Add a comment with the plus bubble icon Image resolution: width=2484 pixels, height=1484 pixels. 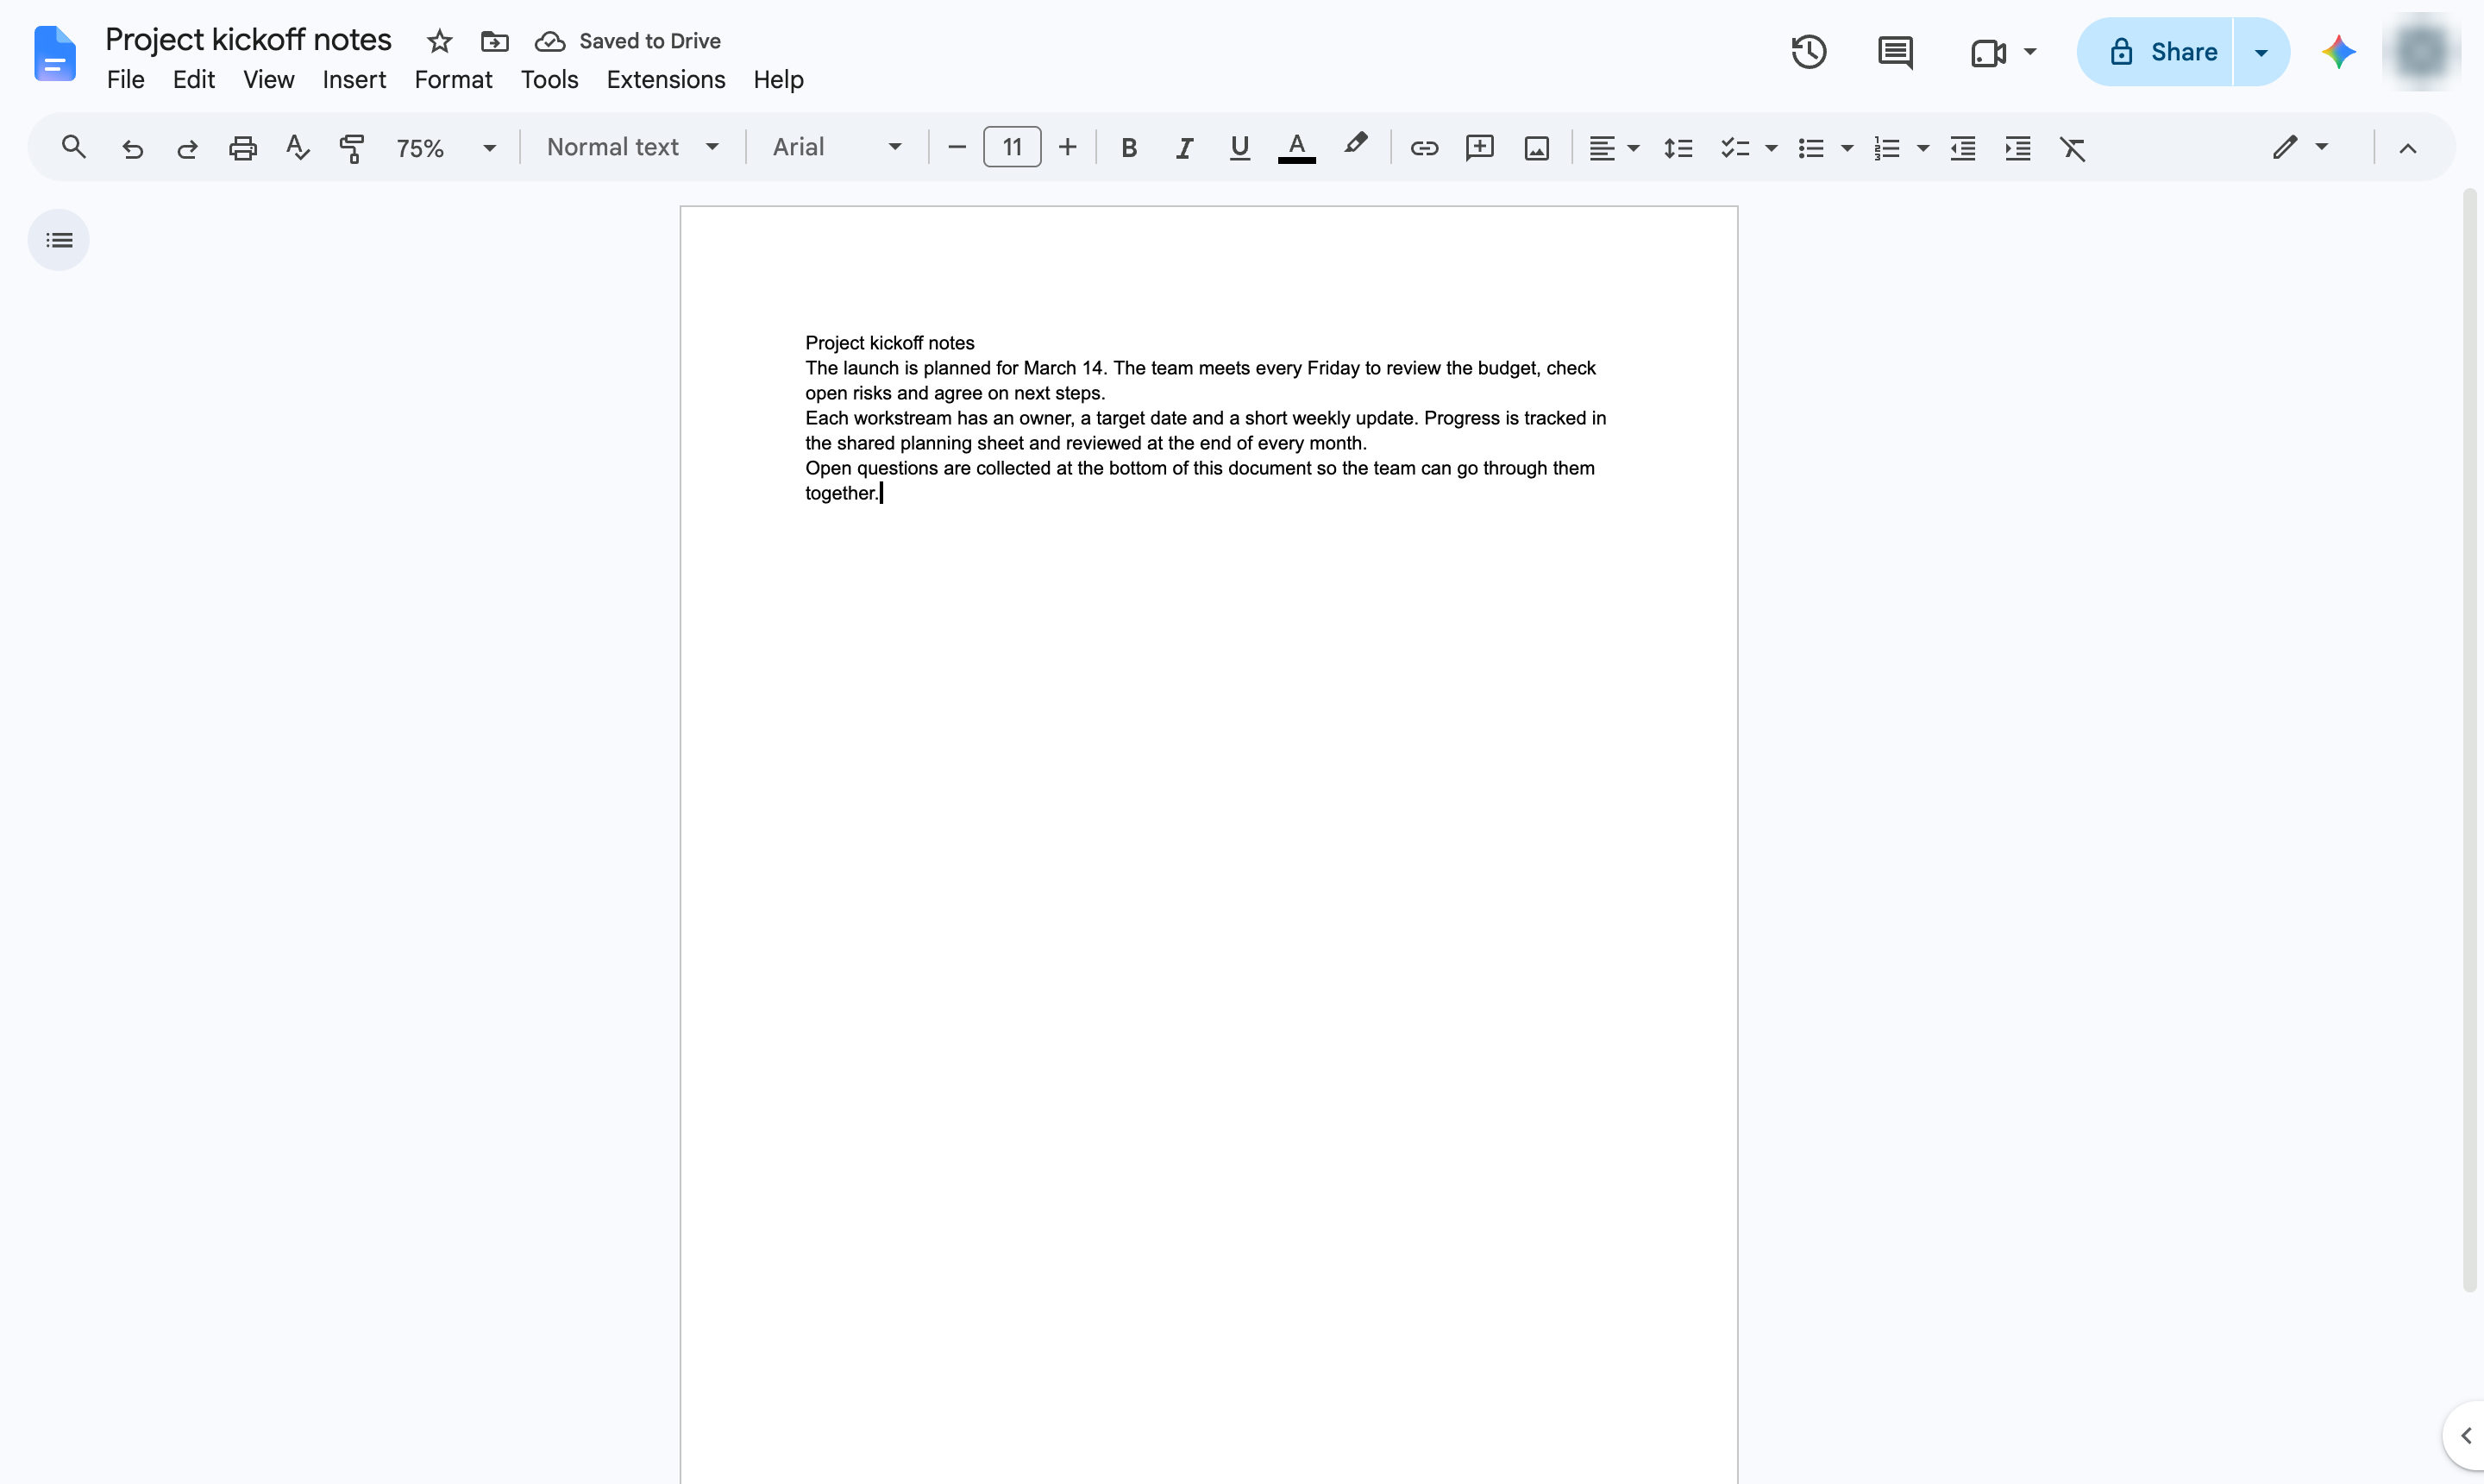tap(1479, 148)
